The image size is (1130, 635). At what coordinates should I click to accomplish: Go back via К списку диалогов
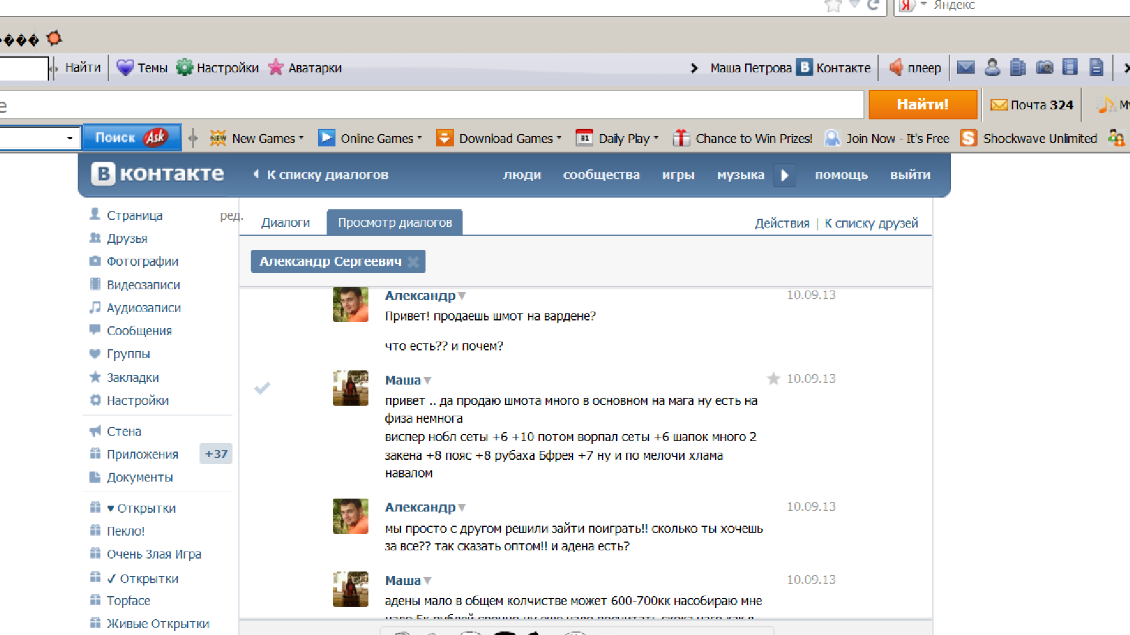coord(321,175)
